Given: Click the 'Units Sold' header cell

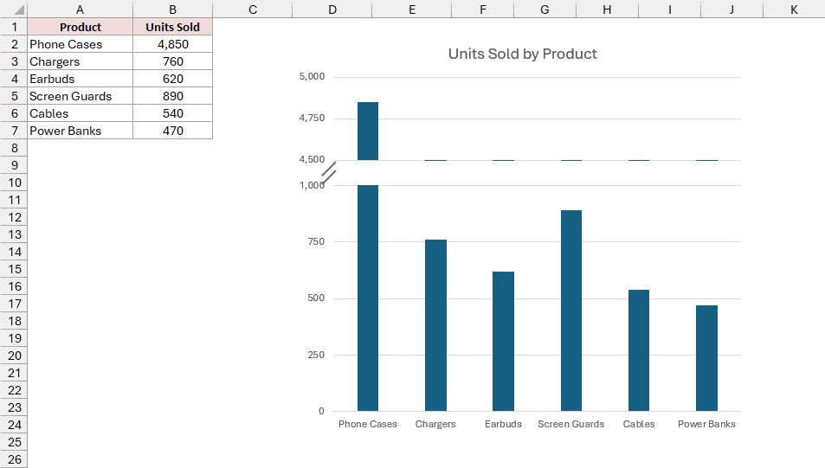Looking at the screenshot, I should (172, 27).
